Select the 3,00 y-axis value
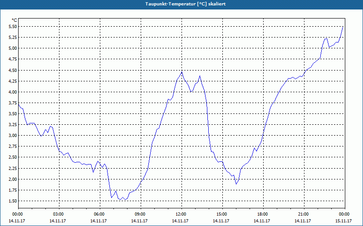This screenshot has height=226, width=363. click(13, 136)
